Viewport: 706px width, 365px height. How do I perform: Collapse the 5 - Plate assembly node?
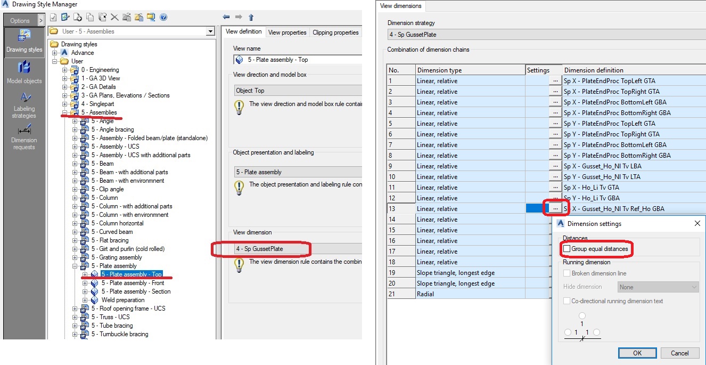[75, 266]
